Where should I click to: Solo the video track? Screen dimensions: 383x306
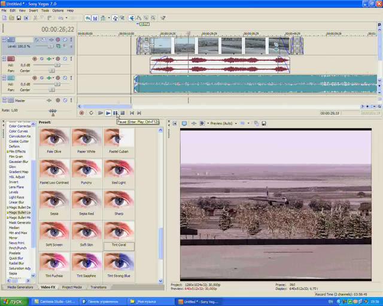tap(71, 39)
